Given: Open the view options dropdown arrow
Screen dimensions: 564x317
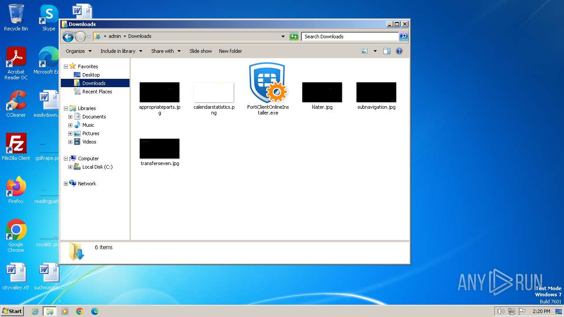Looking at the screenshot, I should click(375, 51).
